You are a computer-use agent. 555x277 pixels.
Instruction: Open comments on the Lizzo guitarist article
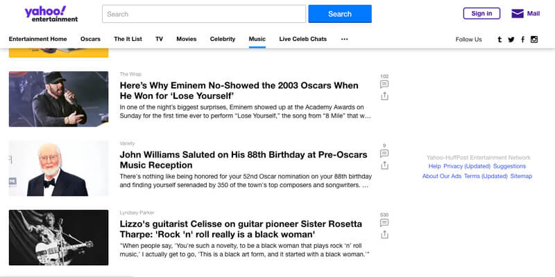[384, 222]
